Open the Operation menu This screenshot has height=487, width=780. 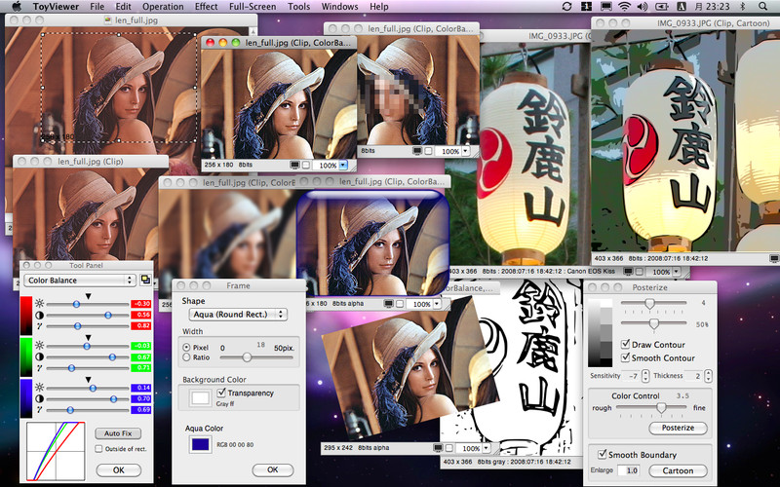pos(163,7)
